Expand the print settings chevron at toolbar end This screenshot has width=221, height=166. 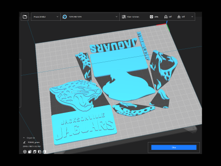pos(192,17)
